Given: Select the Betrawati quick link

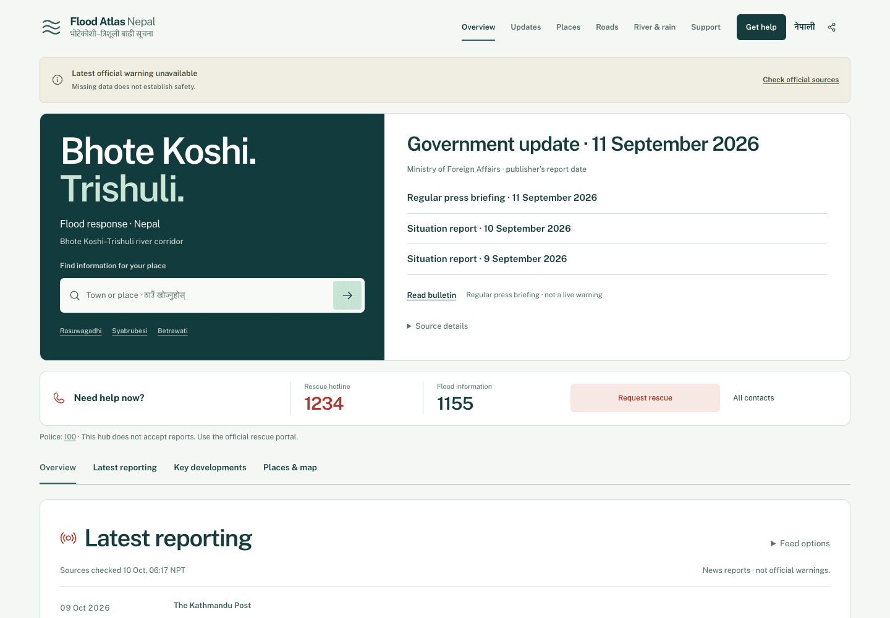Looking at the screenshot, I should pyautogui.click(x=172, y=331).
